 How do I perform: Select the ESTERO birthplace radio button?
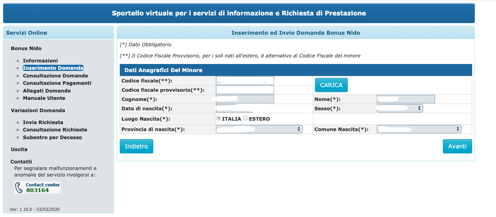245,118
